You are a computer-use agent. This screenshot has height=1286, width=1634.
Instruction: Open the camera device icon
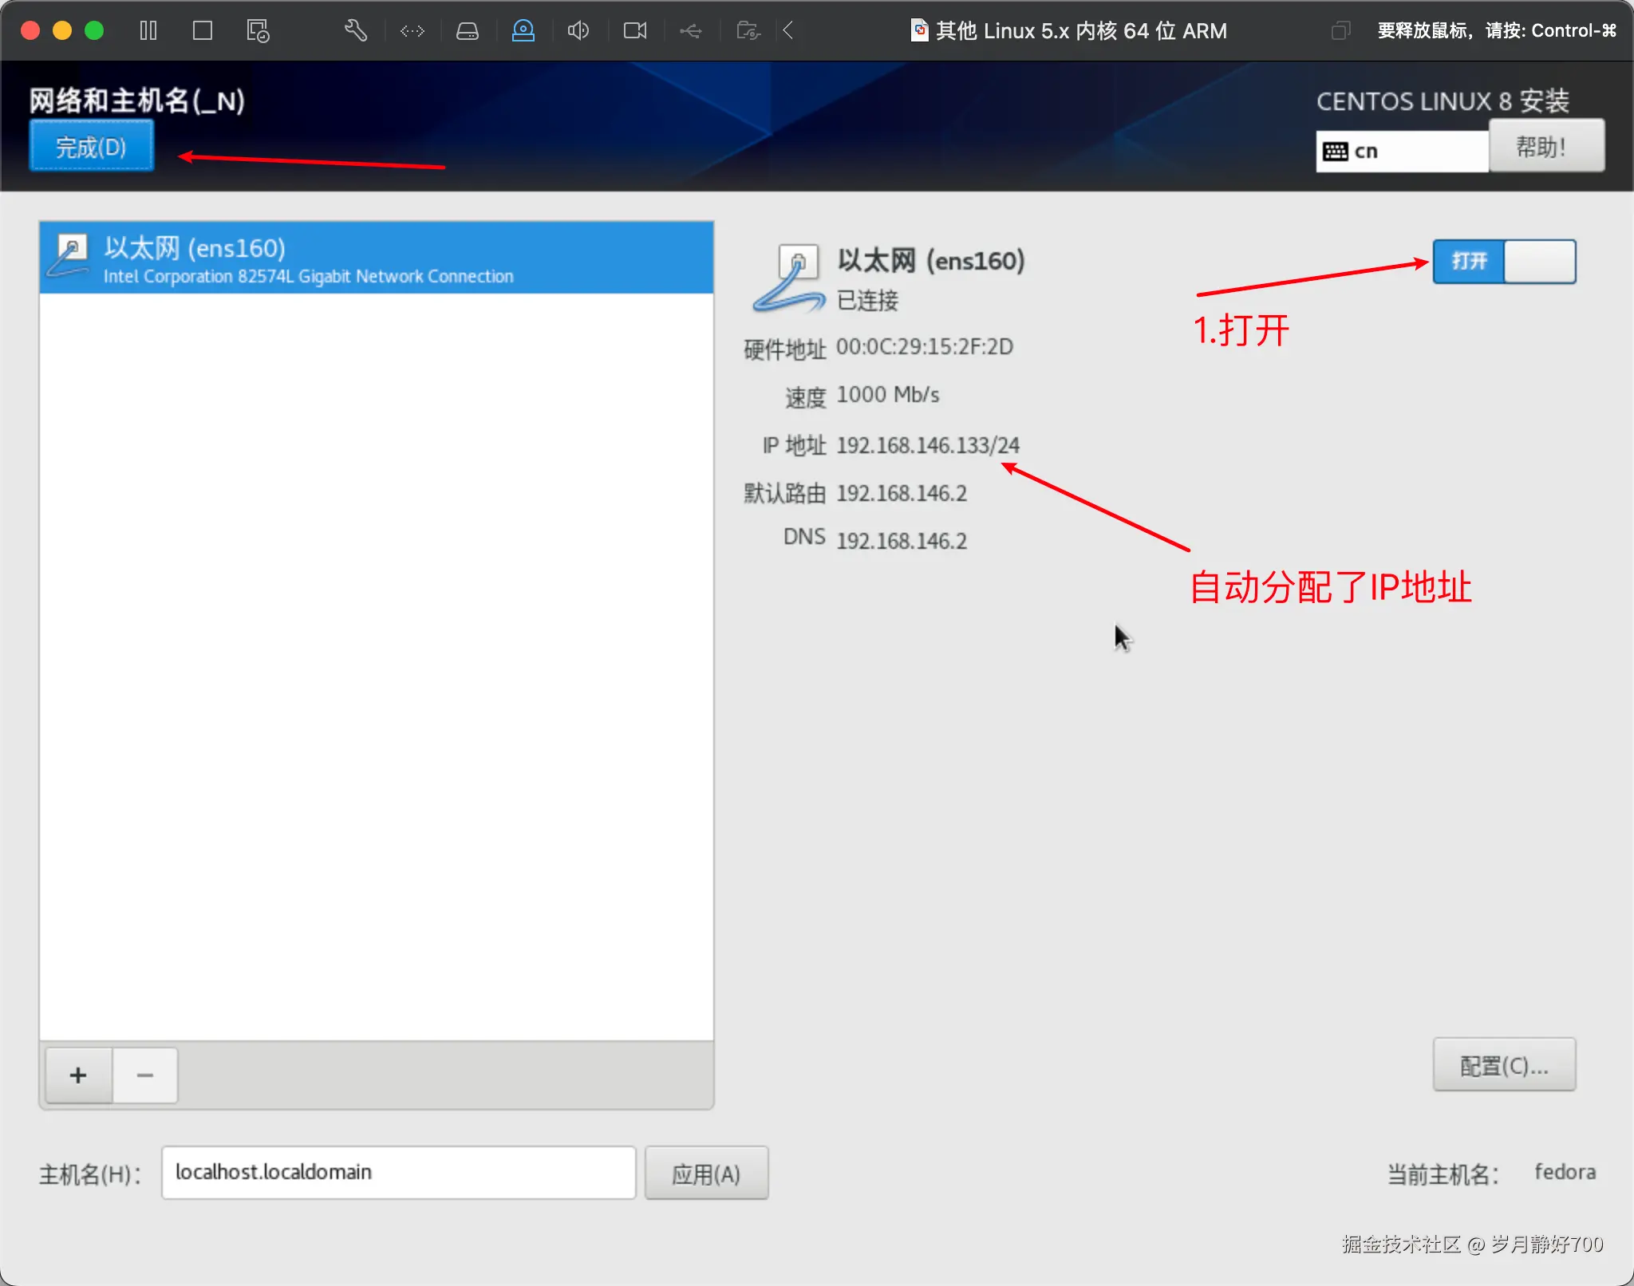634,30
